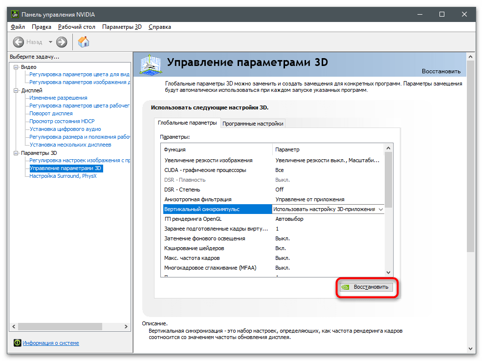The width and height of the screenshot is (483, 361).
Task: Click the 3D settings header icon
Action: click(151, 64)
